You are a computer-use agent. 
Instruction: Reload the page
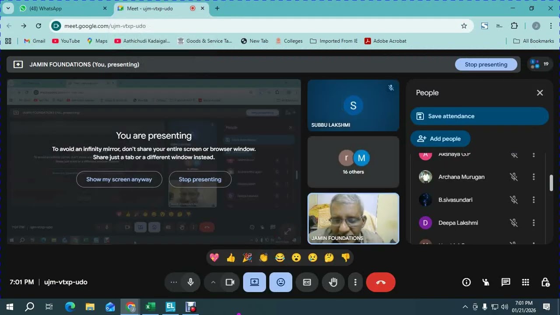click(x=38, y=26)
